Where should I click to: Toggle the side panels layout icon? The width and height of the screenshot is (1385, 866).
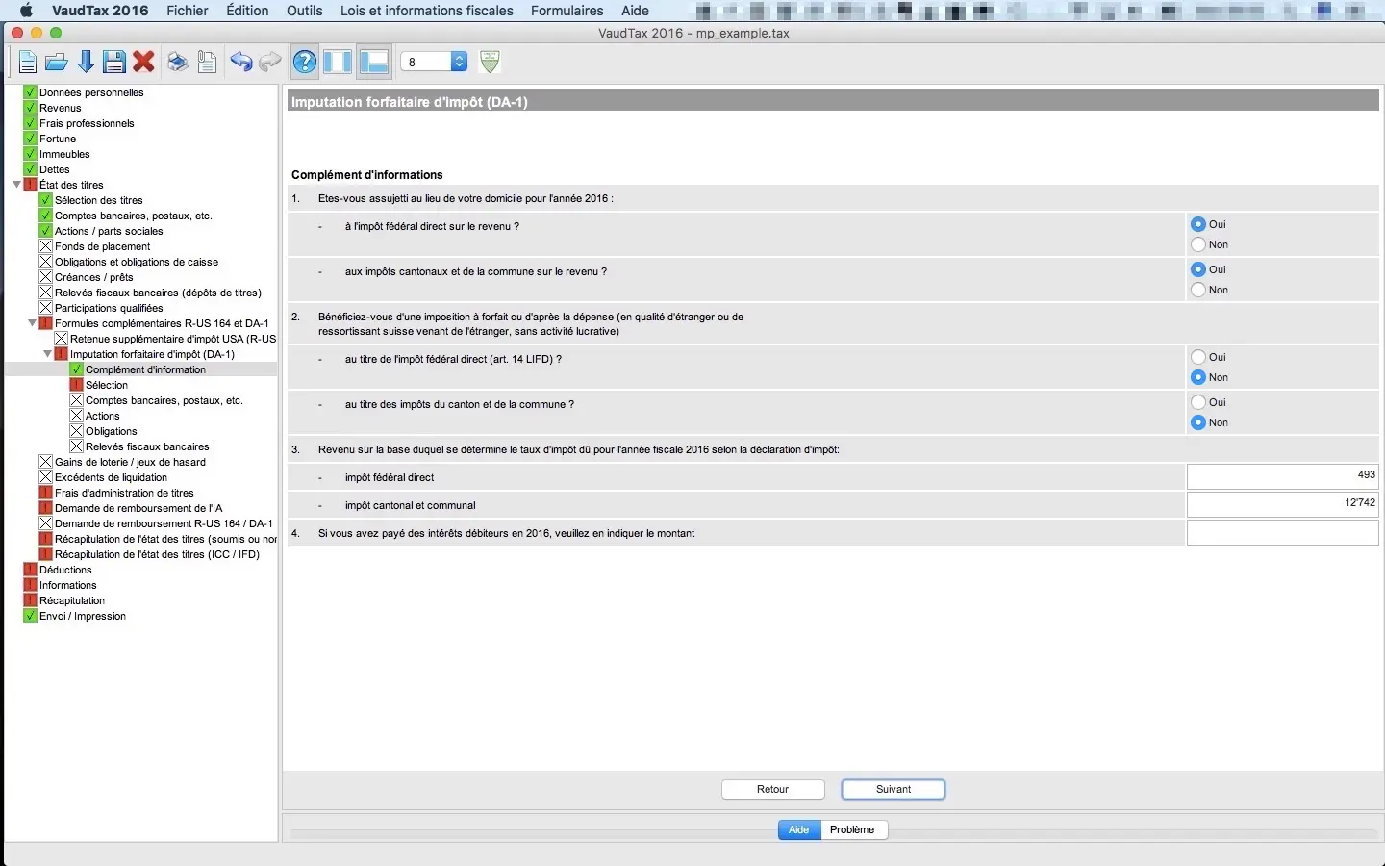(338, 63)
